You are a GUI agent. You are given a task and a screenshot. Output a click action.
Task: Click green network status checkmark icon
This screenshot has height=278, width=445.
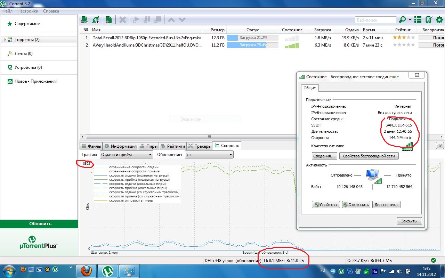tap(433, 260)
